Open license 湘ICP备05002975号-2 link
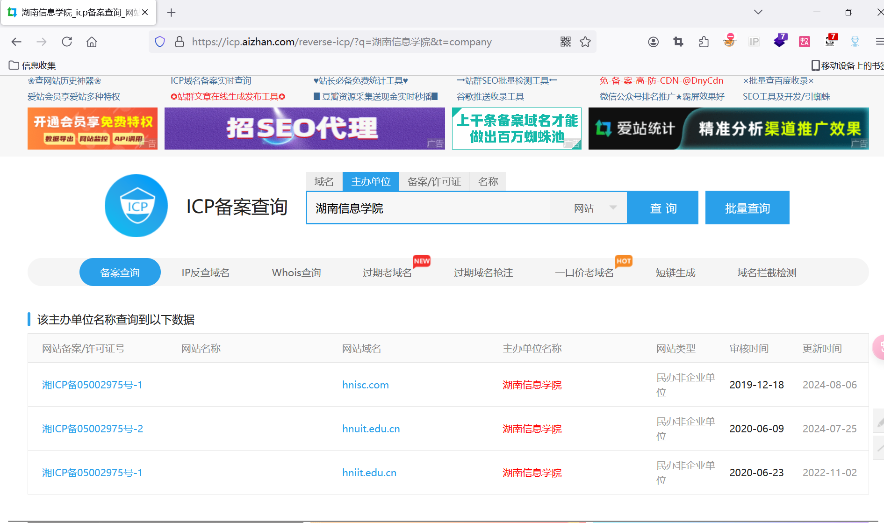 [93, 429]
